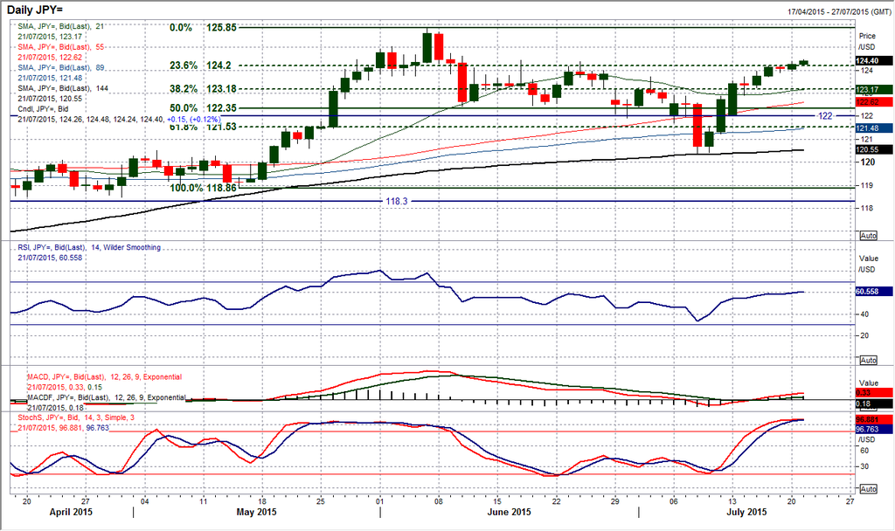The width and height of the screenshot is (895, 531).
Task: Click the '100.0% 118.86' Fibonacci label
Action: coord(203,188)
